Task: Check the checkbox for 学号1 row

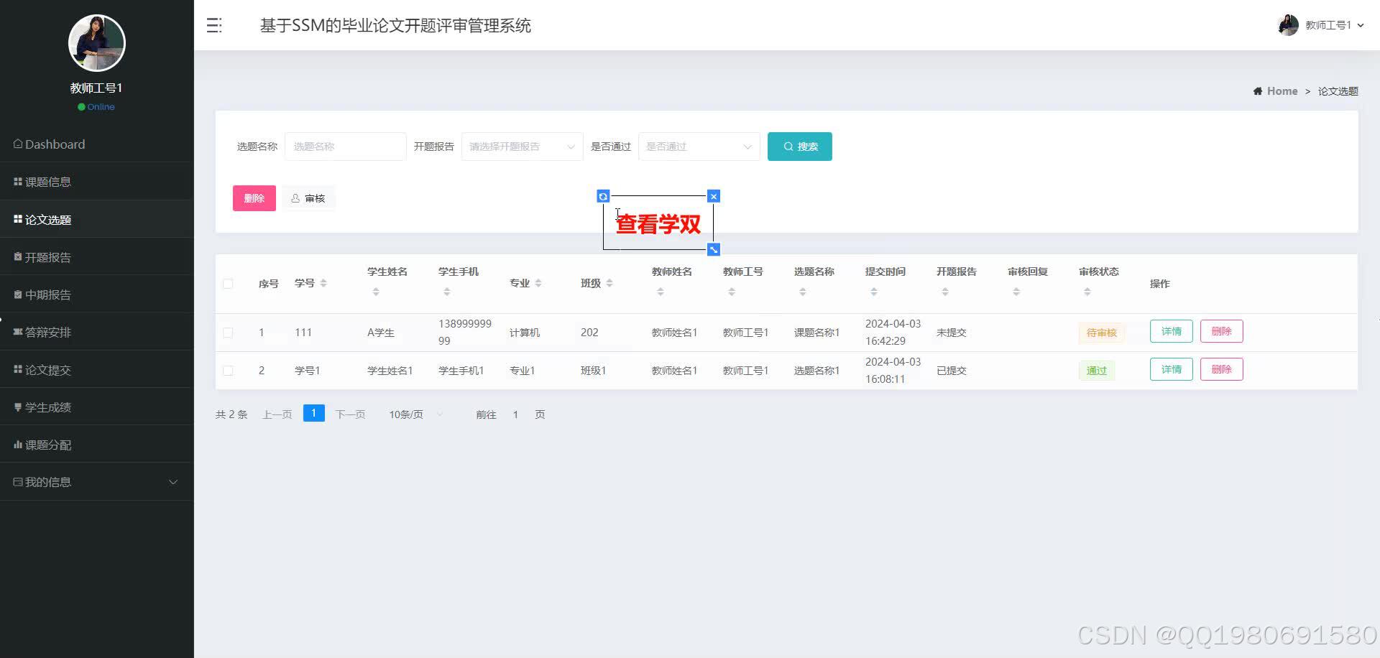Action: pyautogui.click(x=229, y=370)
